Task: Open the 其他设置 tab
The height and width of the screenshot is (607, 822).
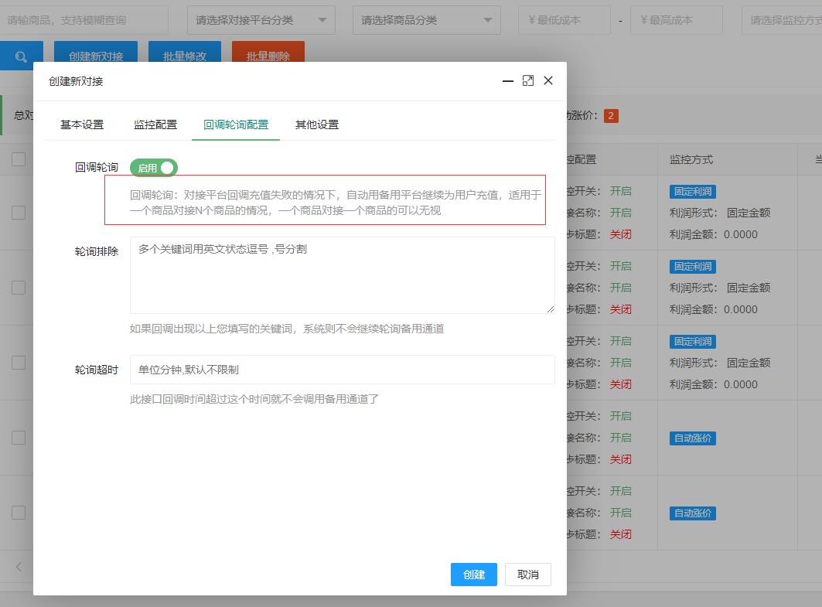Action: click(316, 124)
